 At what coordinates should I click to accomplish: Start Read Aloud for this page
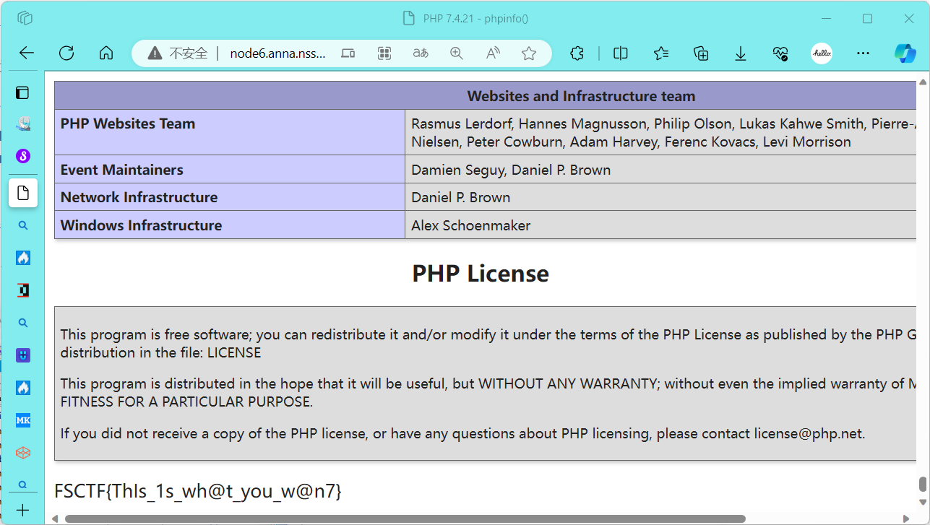point(493,53)
